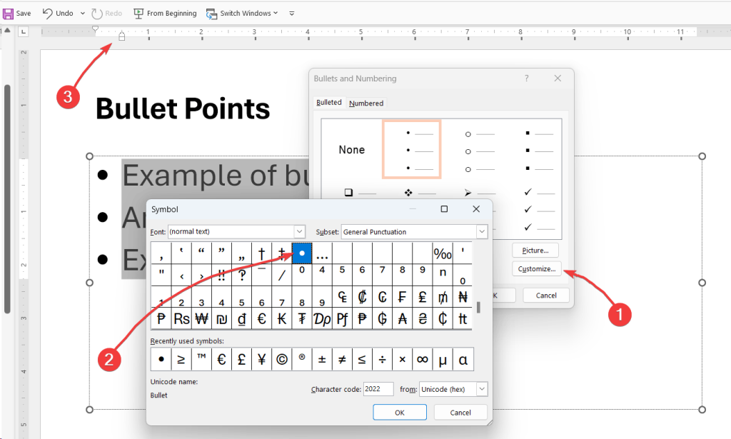The width and height of the screenshot is (731, 439).
Task: Click the Customize button
Action: point(535,268)
